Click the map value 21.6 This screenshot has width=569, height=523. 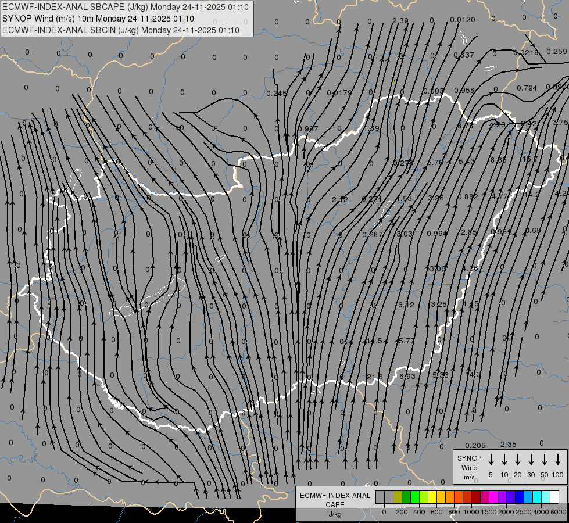click(x=374, y=377)
